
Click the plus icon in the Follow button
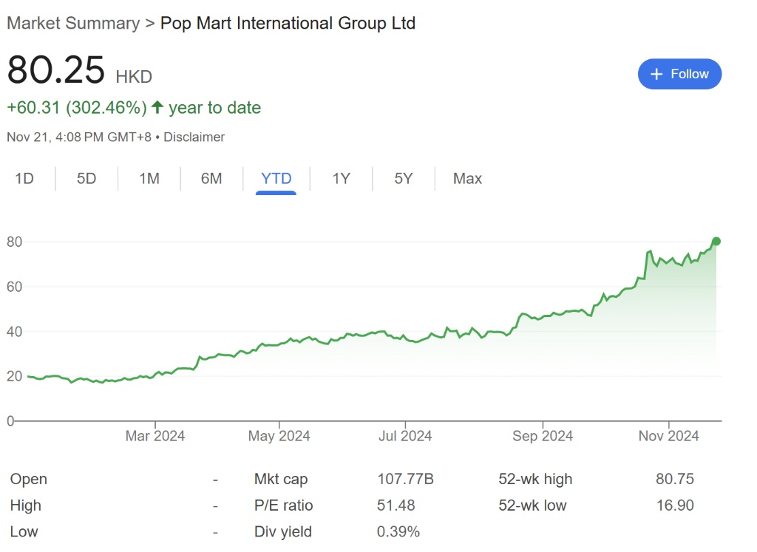click(x=656, y=74)
